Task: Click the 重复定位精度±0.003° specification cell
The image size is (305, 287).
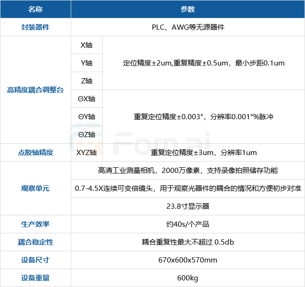Action: pyautogui.click(x=203, y=116)
